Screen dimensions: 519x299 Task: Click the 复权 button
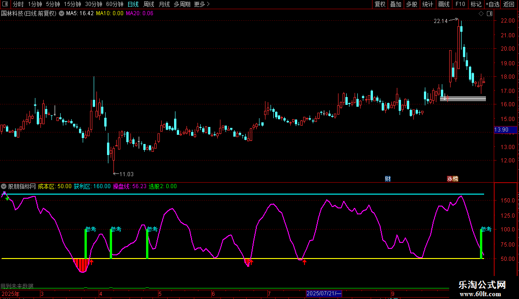point(380,5)
